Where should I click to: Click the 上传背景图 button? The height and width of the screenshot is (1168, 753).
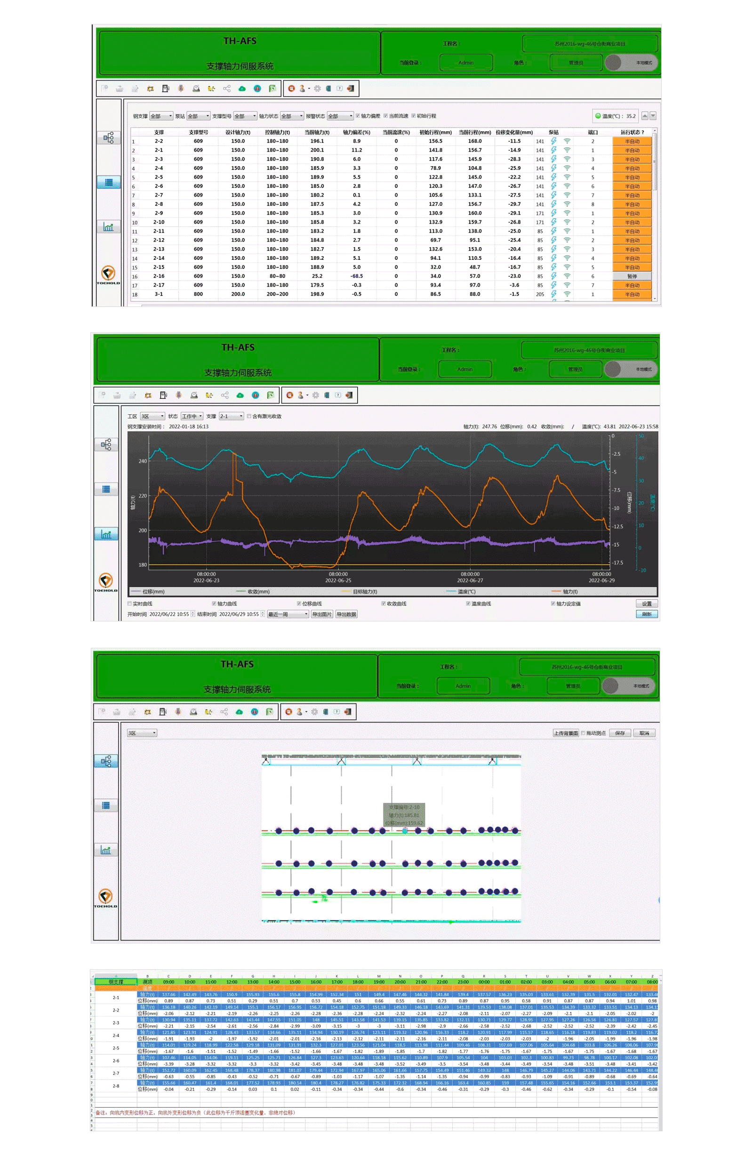point(566,733)
